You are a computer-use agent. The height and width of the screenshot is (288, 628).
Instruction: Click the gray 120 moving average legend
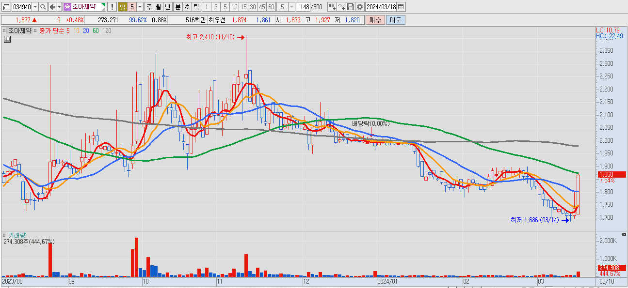point(107,30)
